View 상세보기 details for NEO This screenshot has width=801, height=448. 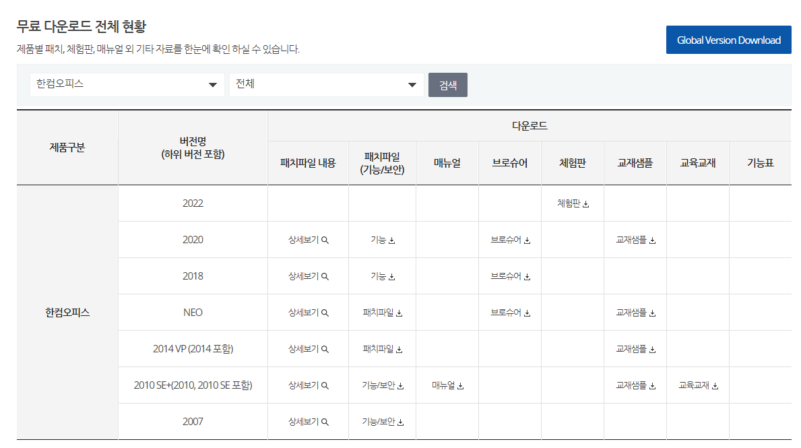pos(308,312)
